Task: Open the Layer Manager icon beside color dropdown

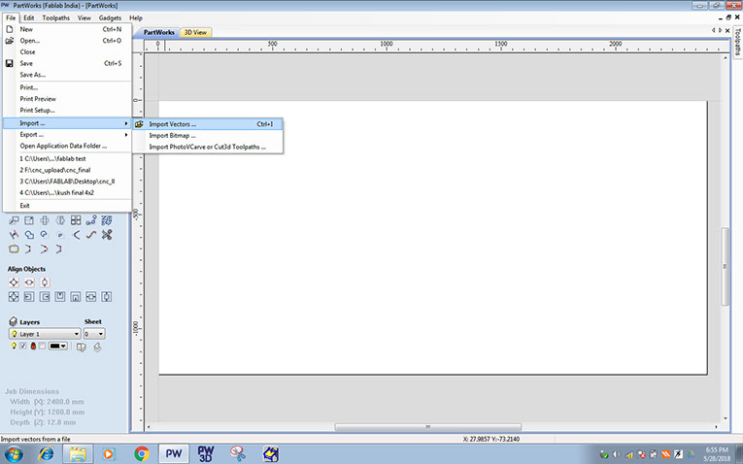Action: click(x=81, y=347)
